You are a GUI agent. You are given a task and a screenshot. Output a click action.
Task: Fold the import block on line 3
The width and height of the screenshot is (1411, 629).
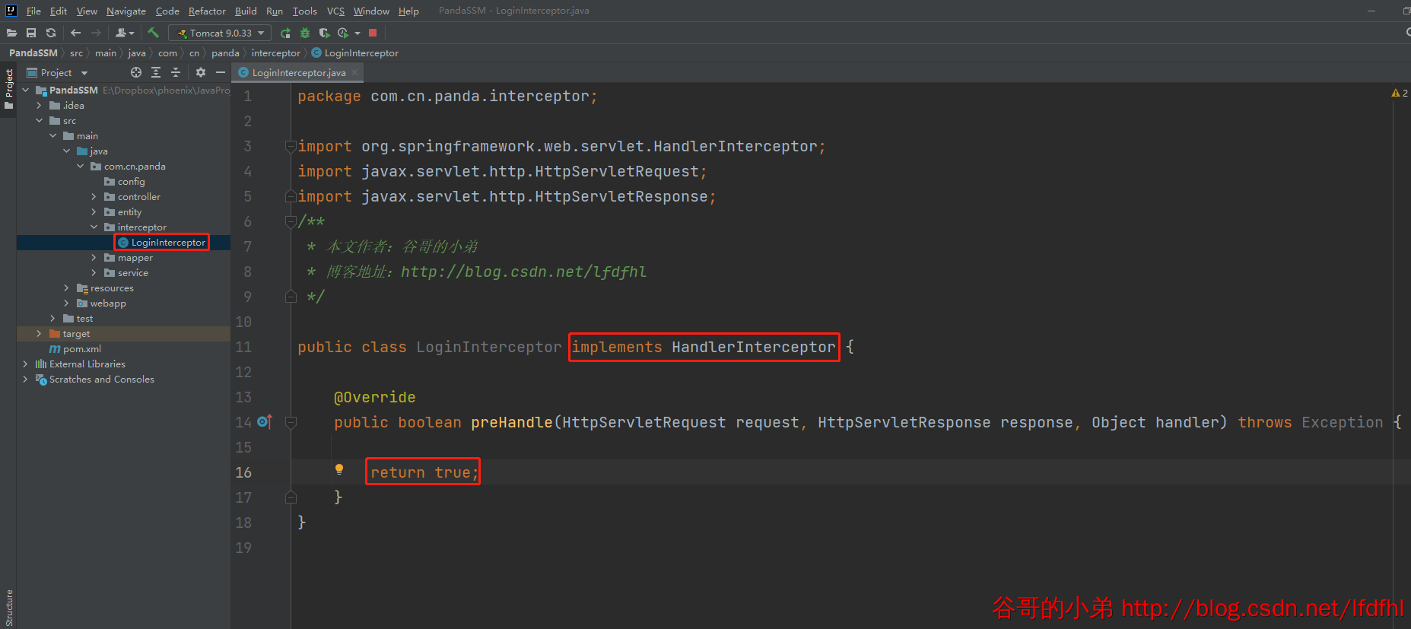point(291,146)
